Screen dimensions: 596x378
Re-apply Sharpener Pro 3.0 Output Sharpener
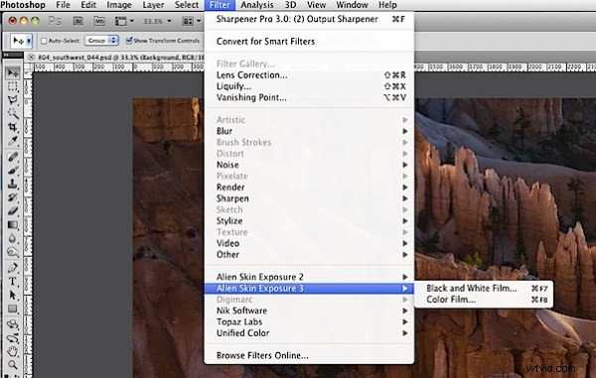pyautogui.click(x=309, y=19)
